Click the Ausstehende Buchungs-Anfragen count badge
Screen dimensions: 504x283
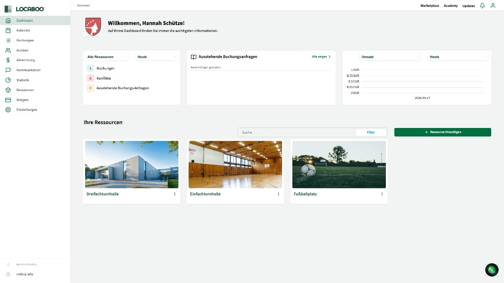[x=91, y=88]
